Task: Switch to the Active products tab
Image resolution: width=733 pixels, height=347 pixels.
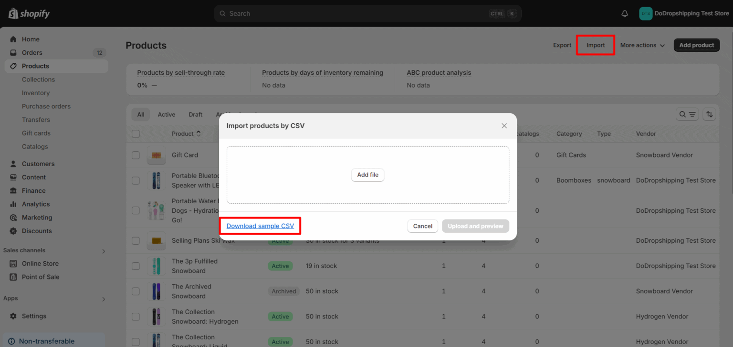Action: (166, 114)
